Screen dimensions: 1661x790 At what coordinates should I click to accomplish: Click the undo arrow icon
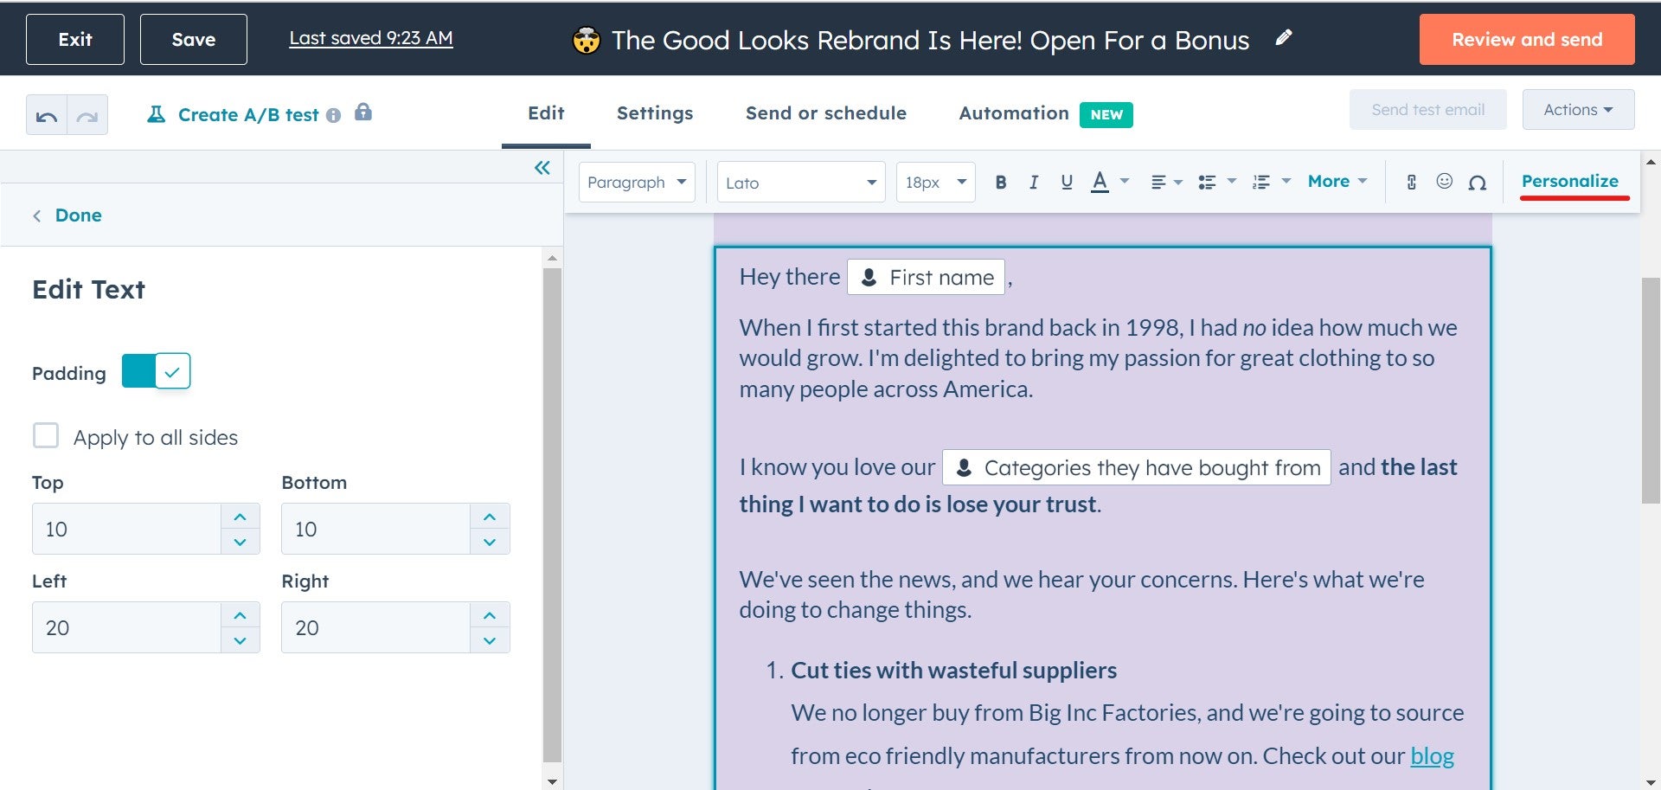coord(47,116)
